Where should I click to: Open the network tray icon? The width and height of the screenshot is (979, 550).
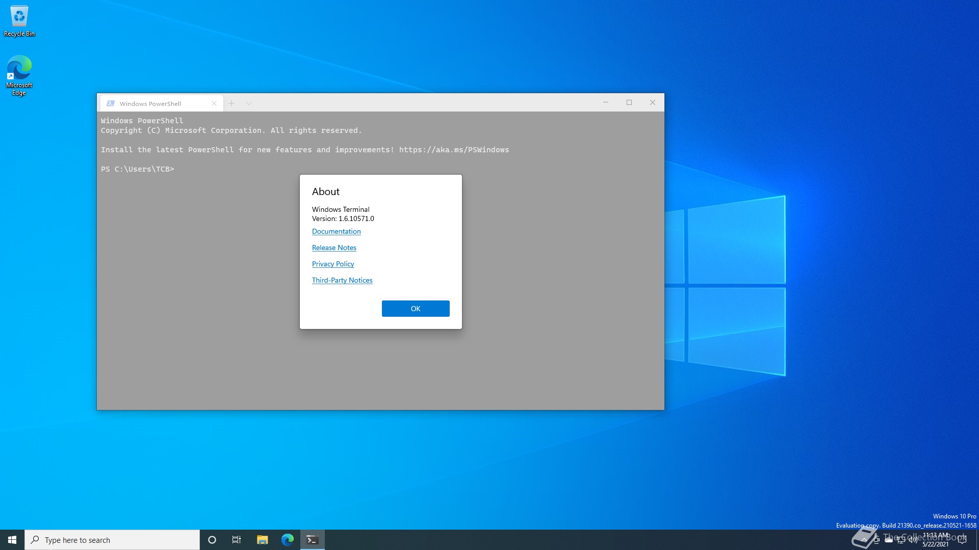[901, 540]
